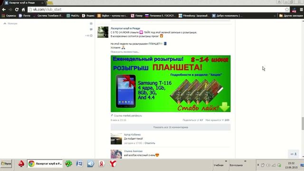Open the tablet giveaway promo image
The width and height of the screenshot is (304, 171).
tap(171, 84)
